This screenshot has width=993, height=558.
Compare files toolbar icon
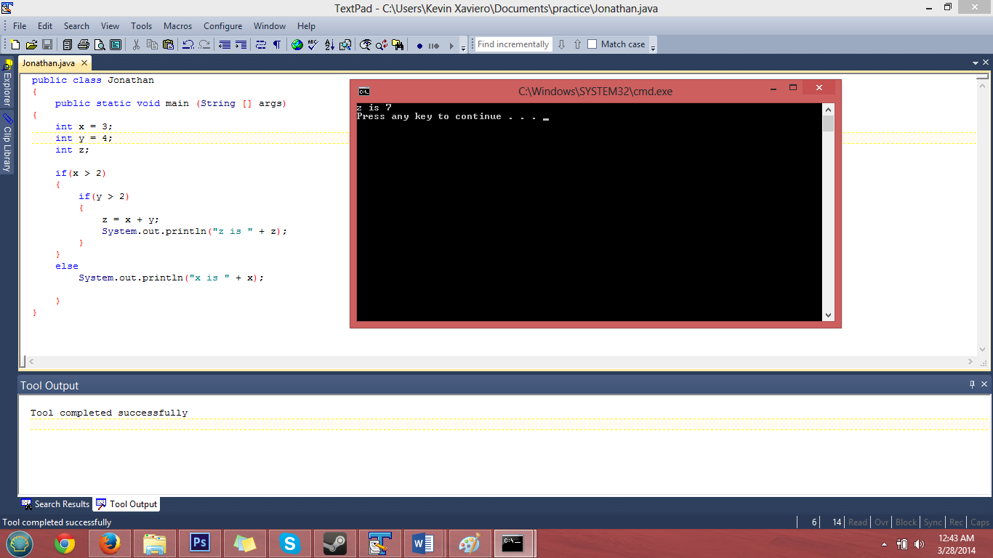pos(345,44)
